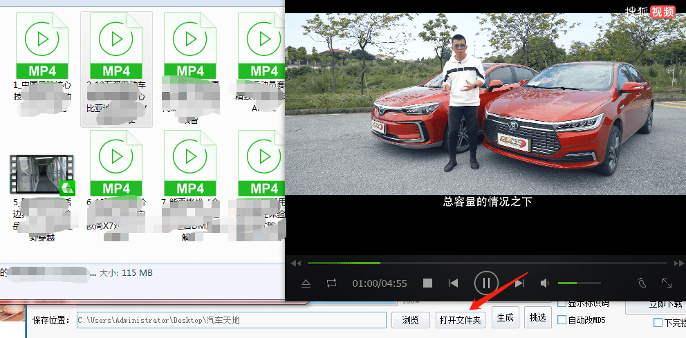Click the 浏览 browse button

(x=410, y=320)
